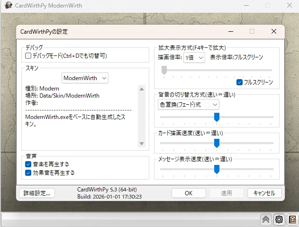Screen dimensions: 299x227
Task: Enable the デバッグモード checkbox
Action: pyautogui.click(x=28, y=56)
